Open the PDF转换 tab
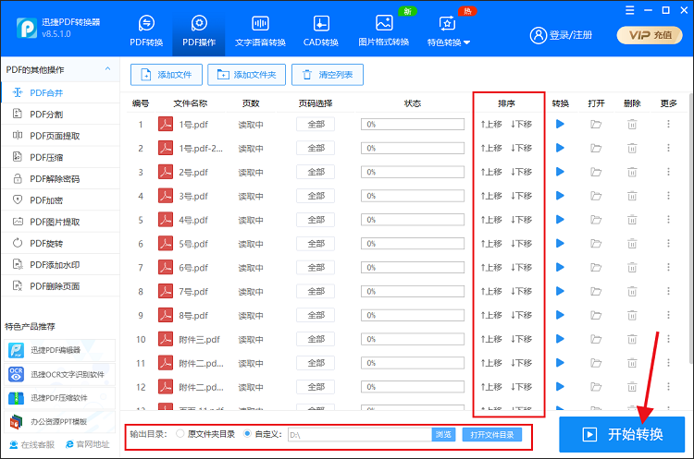694x459 pixels. (x=146, y=31)
